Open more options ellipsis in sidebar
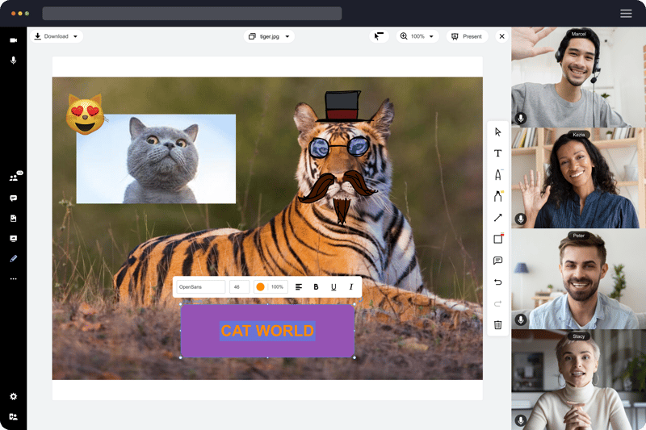Viewport: 646px width, 430px height. click(14, 278)
